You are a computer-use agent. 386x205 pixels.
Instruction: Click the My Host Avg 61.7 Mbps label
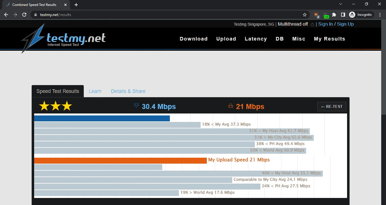[278, 131]
